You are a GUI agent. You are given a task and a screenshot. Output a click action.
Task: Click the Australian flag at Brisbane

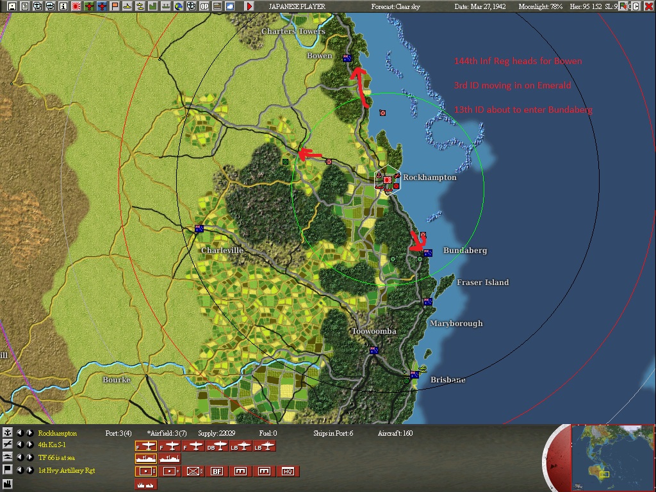pyautogui.click(x=414, y=374)
